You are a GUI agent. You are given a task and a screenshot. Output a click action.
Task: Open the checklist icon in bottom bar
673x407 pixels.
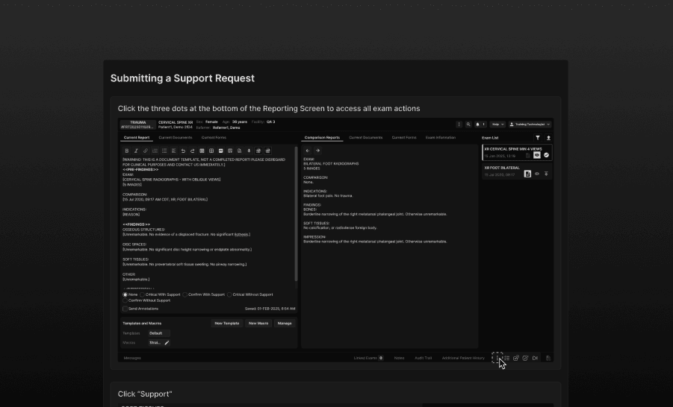pyautogui.click(x=507, y=358)
